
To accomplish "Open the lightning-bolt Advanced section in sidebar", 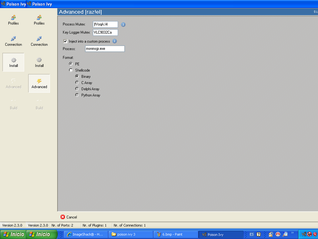I will (x=39, y=84).
